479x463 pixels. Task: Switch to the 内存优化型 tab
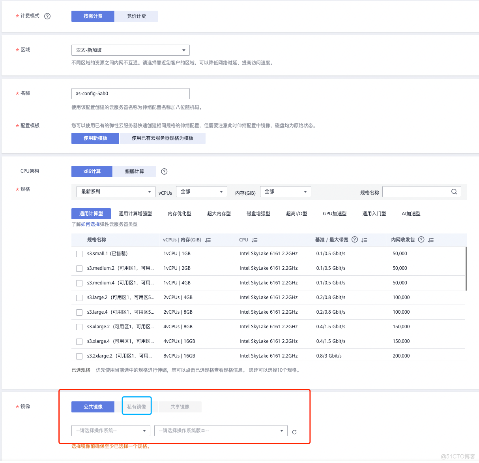click(179, 214)
